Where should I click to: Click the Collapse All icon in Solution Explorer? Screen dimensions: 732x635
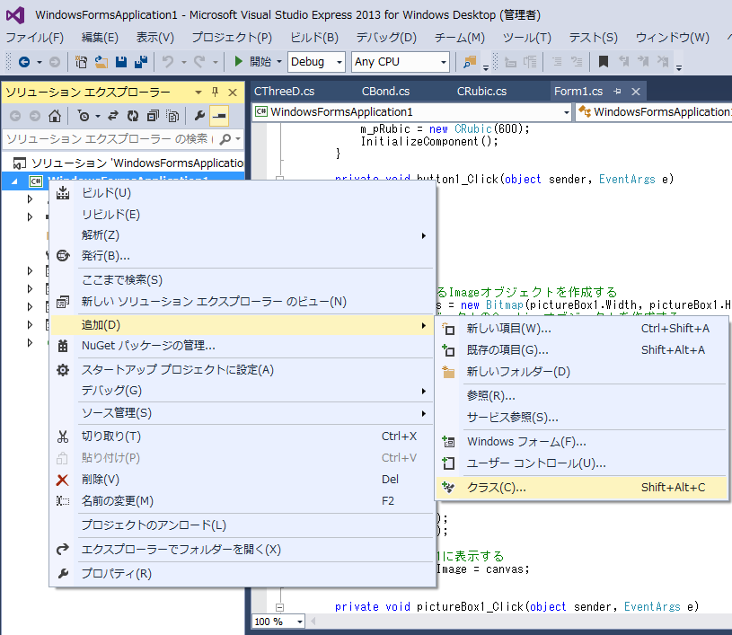coord(153,115)
